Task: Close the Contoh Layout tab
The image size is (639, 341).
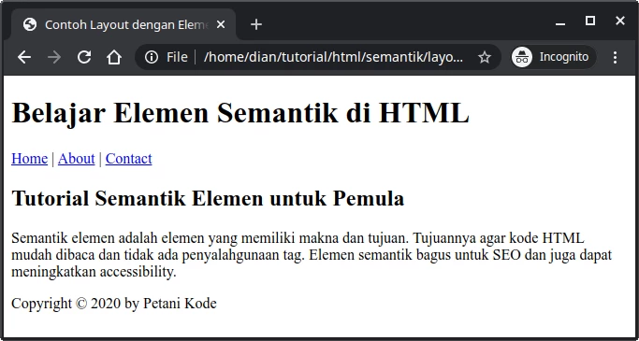Action: [221, 25]
